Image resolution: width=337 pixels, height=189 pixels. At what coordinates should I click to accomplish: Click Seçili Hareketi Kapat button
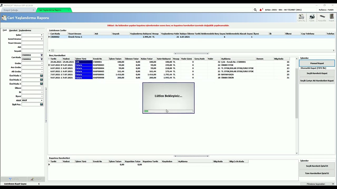tap(317, 73)
